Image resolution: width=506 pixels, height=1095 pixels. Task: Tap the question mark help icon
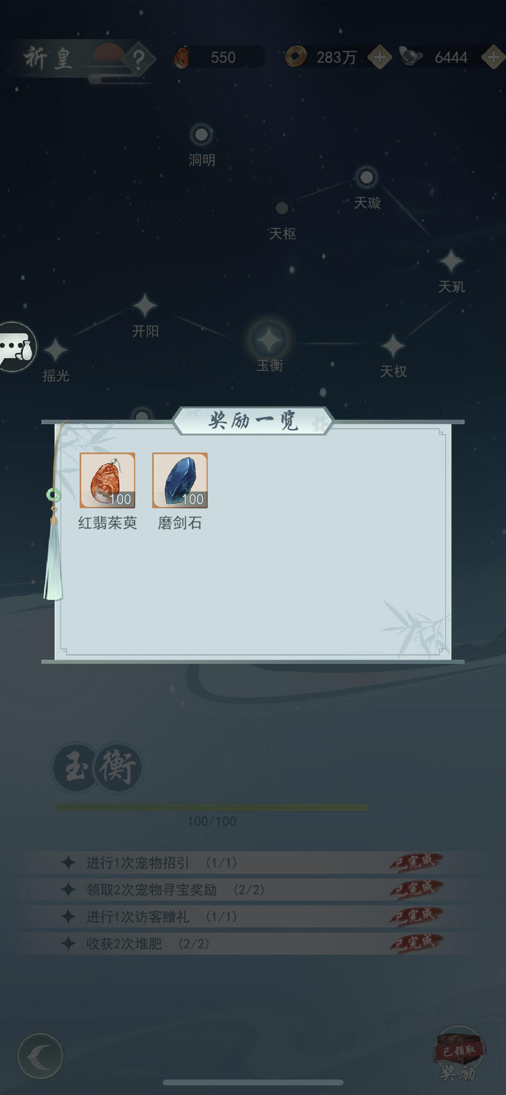coord(139,59)
